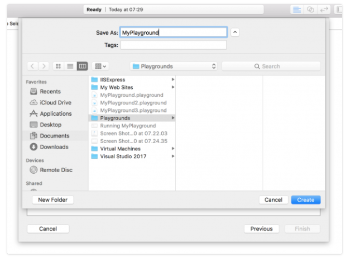The height and width of the screenshot is (261, 346).
Task: Click the Tags field
Action: pyautogui.click(x=174, y=45)
